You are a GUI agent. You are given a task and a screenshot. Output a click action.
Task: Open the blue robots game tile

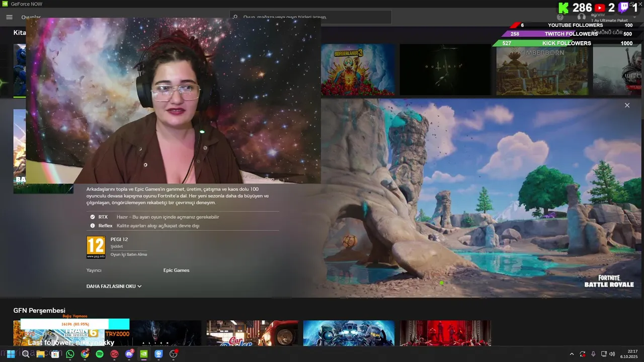(349, 333)
